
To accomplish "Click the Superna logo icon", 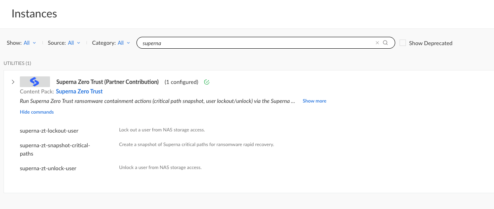I will (35, 82).
